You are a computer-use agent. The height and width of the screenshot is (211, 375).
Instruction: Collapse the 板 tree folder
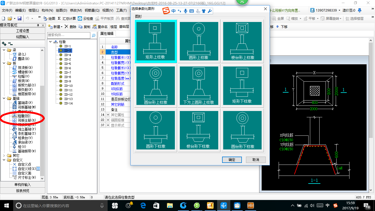coord(4,63)
